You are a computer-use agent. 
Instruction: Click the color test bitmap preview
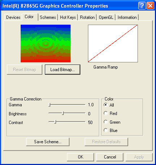tap(46, 44)
